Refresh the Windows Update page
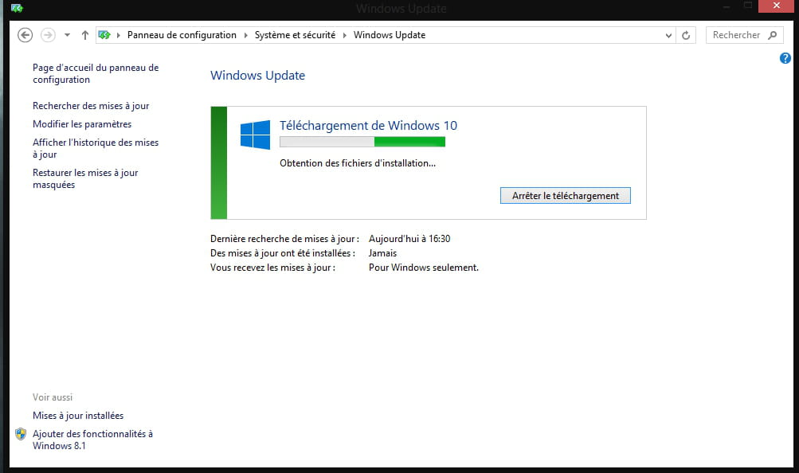Viewport: 799px width, 473px height. pyautogui.click(x=686, y=35)
